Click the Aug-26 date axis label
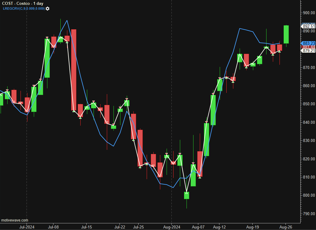The image size is (316, 230). 286,227
